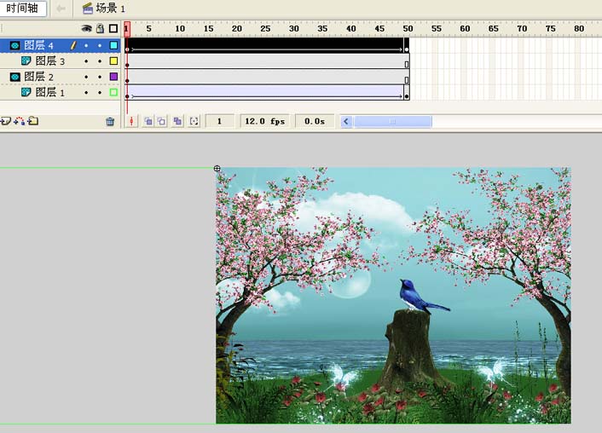
Task: Click the timeline horizontal scrollbar thumb
Action: tap(393, 122)
